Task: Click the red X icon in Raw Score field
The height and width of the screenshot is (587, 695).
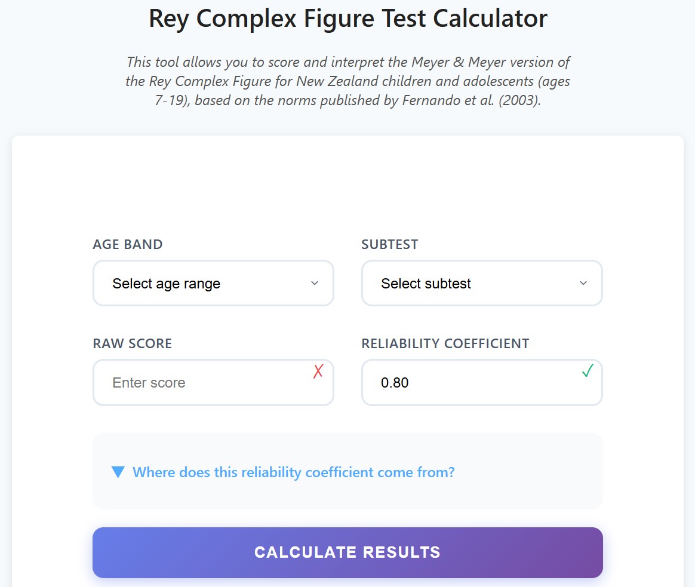Action: [318, 371]
